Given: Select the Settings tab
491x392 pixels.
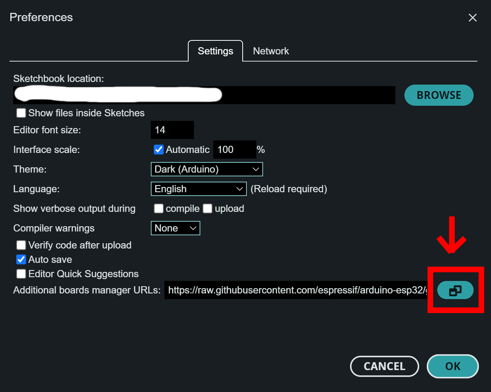Looking at the screenshot, I should pos(215,51).
